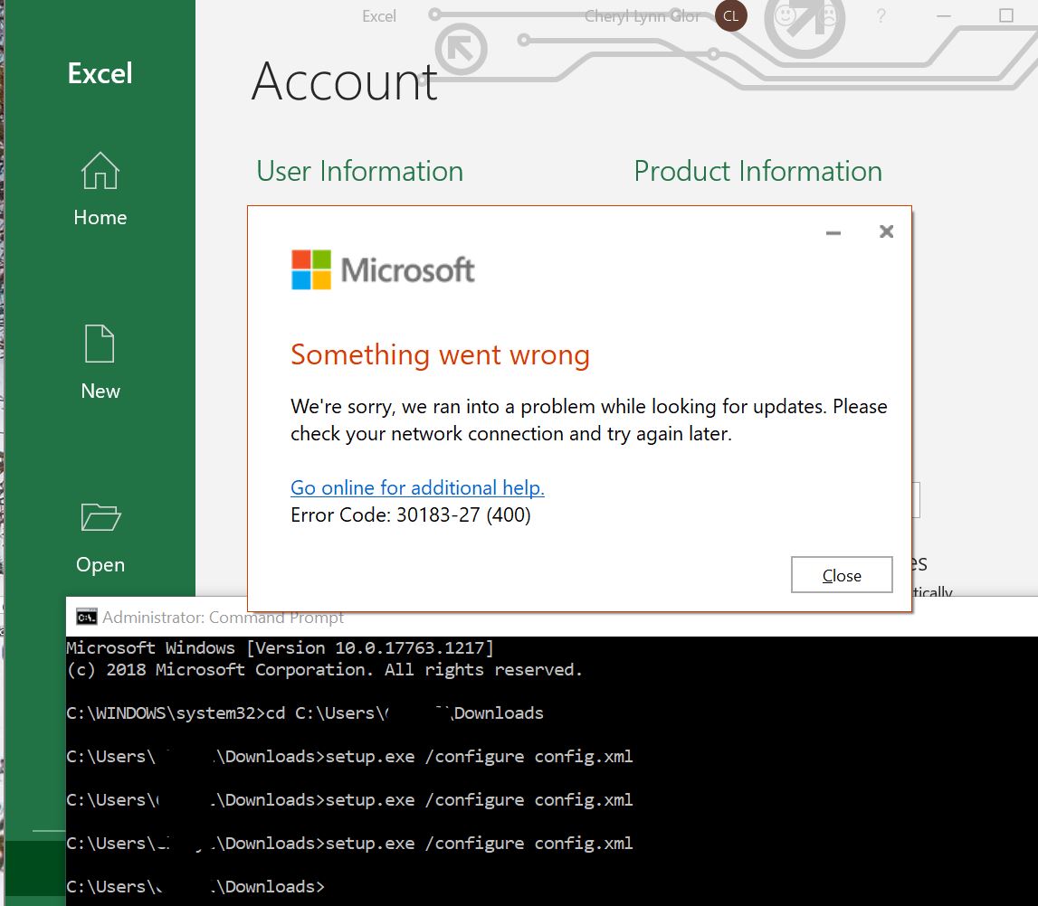Click the Something went wrong heading
Viewport: 1038px width, 906px height.
(x=440, y=355)
